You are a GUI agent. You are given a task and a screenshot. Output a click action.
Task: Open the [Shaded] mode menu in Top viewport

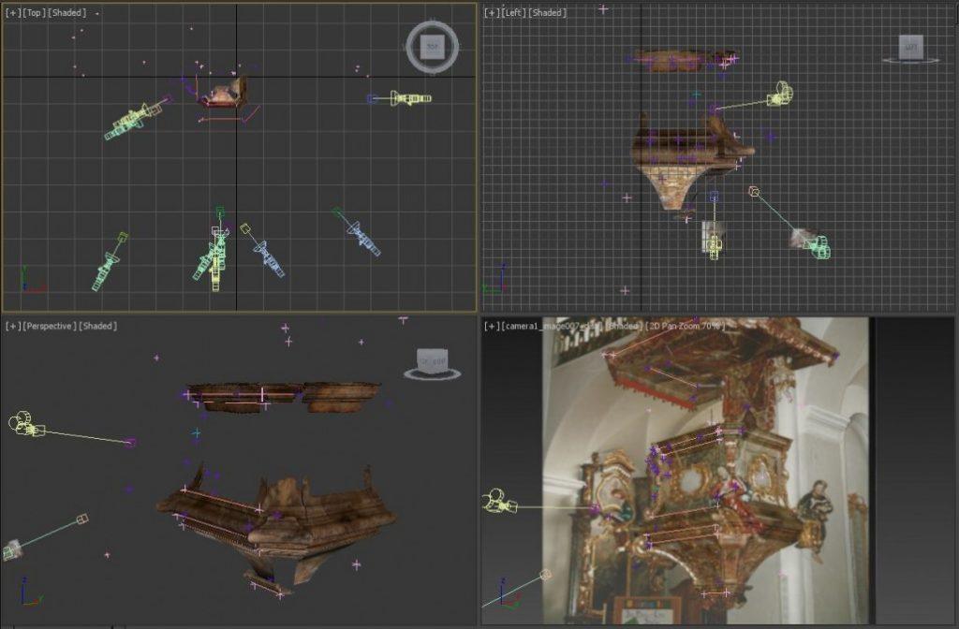(x=69, y=13)
